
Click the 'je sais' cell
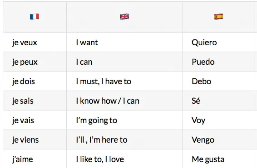click(x=35, y=101)
